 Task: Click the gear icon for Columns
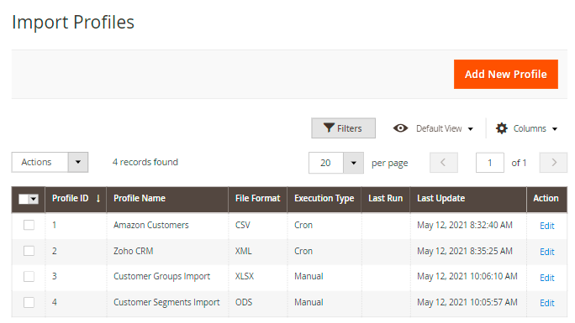point(502,128)
